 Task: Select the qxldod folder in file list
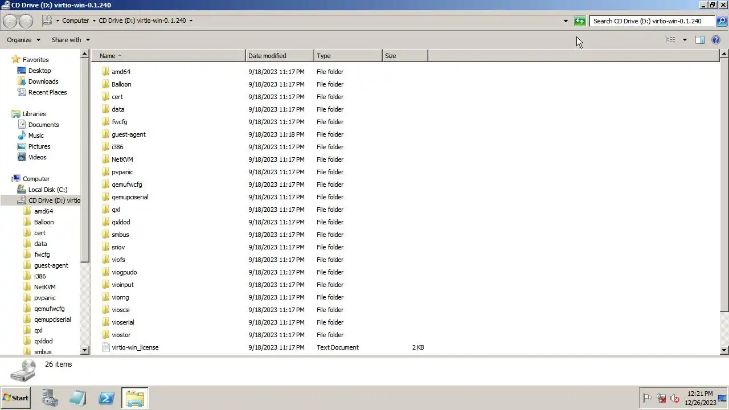coord(121,222)
